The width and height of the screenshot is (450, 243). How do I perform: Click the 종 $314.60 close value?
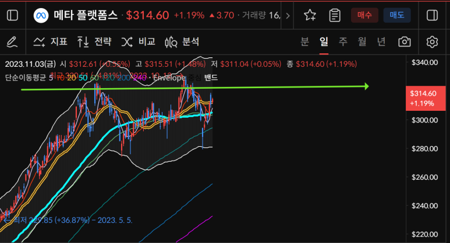[322, 64]
